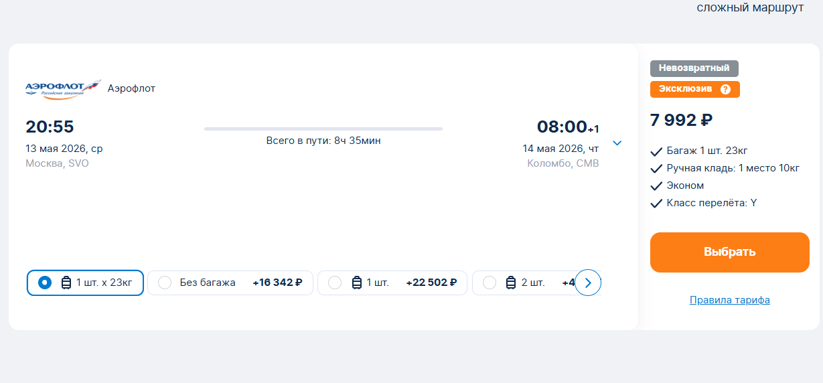Select the 1 шт. +22 502 ₽ radio option
Image resolution: width=823 pixels, height=383 pixels.
(335, 283)
